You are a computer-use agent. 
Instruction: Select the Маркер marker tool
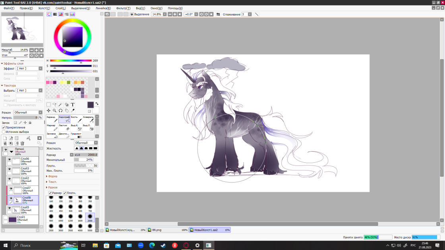[x=52, y=127]
